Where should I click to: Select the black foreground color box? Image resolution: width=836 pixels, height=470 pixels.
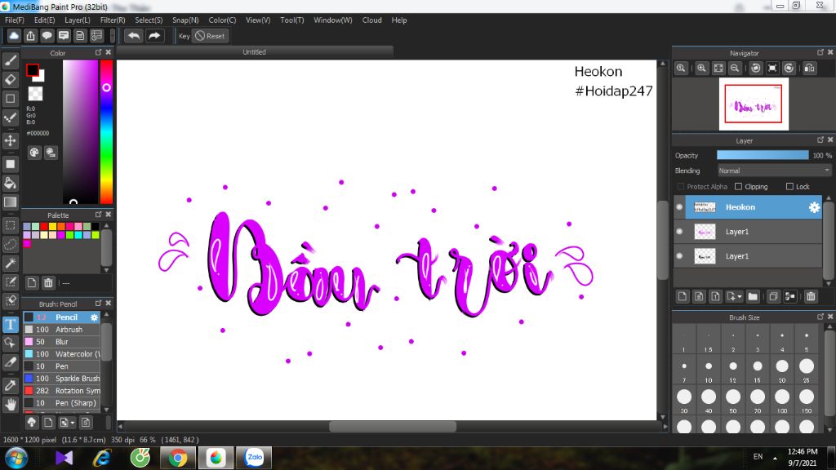[32, 70]
